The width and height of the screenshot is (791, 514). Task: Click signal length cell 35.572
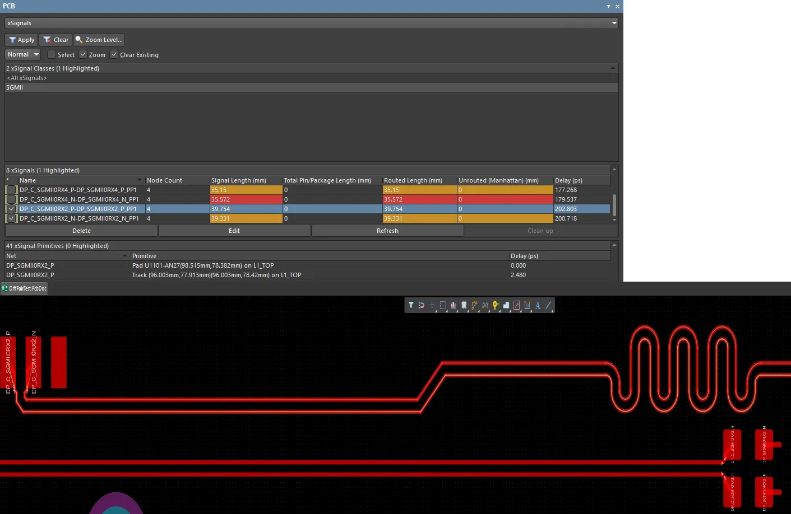click(246, 199)
